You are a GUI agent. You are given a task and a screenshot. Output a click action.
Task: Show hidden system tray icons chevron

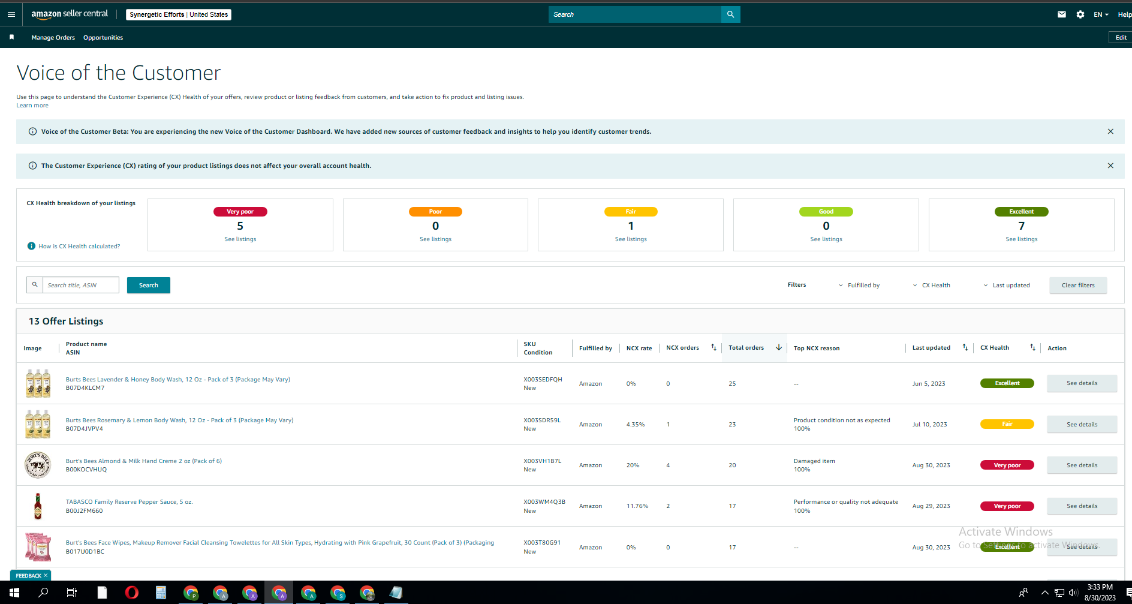pos(1045,593)
